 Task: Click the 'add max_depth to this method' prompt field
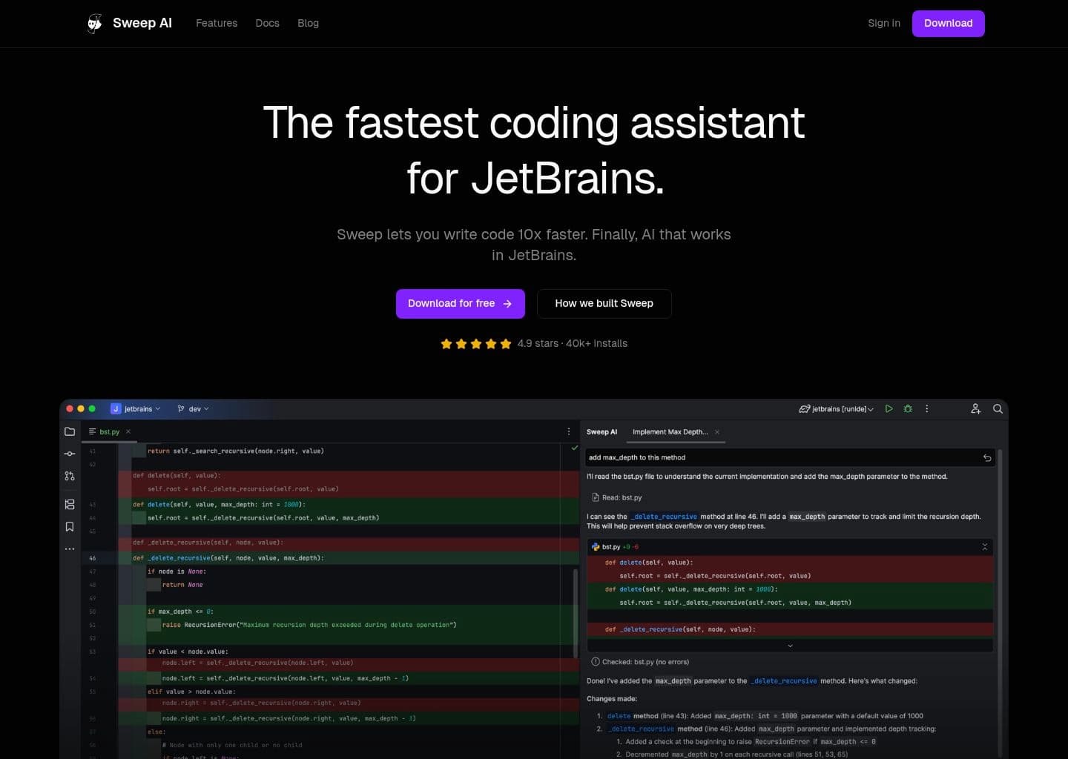[790, 458]
